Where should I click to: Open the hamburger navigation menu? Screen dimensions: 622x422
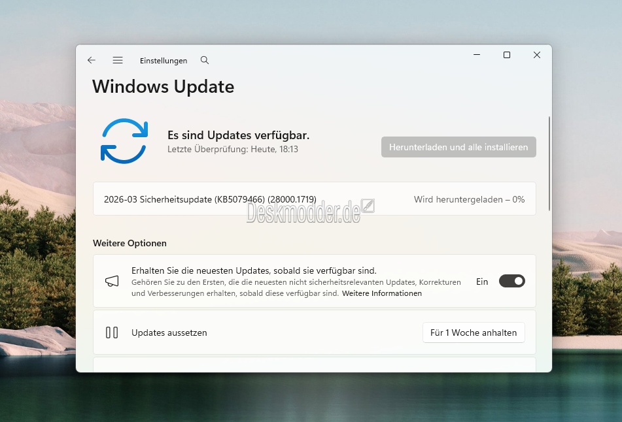pyautogui.click(x=118, y=60)
